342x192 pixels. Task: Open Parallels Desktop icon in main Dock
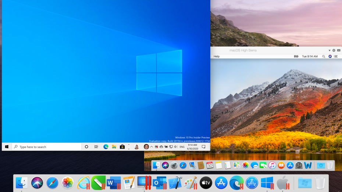coord(143,182)
